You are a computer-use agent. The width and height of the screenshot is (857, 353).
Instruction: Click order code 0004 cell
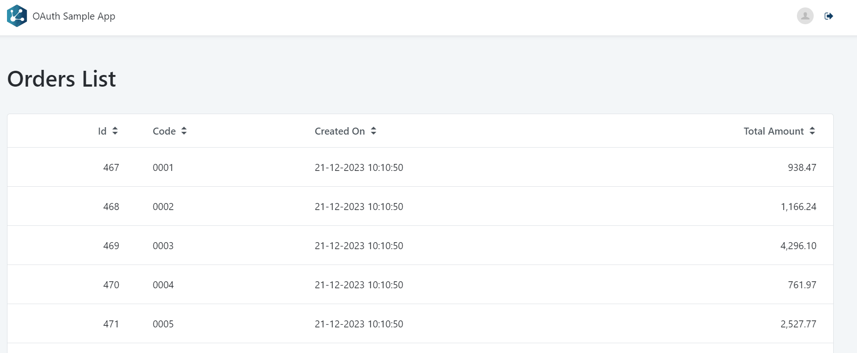tap(163, 285)
